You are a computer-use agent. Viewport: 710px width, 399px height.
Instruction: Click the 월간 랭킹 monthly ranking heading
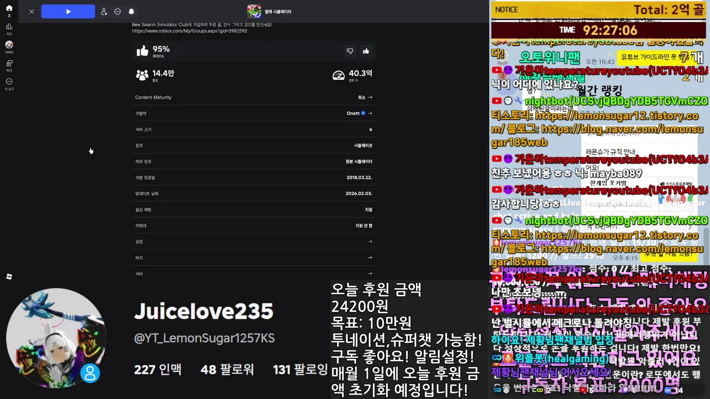(600, 90)
